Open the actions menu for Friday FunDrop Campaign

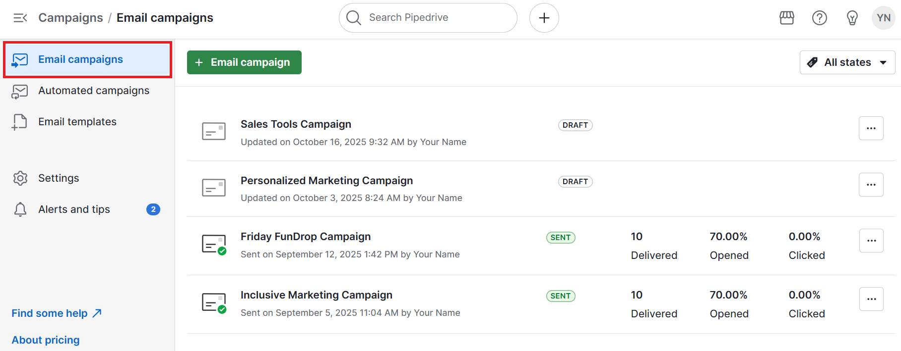tap(871, 240)
